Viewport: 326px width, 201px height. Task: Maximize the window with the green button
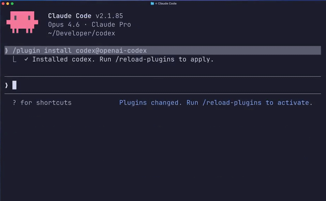[12, 3]
